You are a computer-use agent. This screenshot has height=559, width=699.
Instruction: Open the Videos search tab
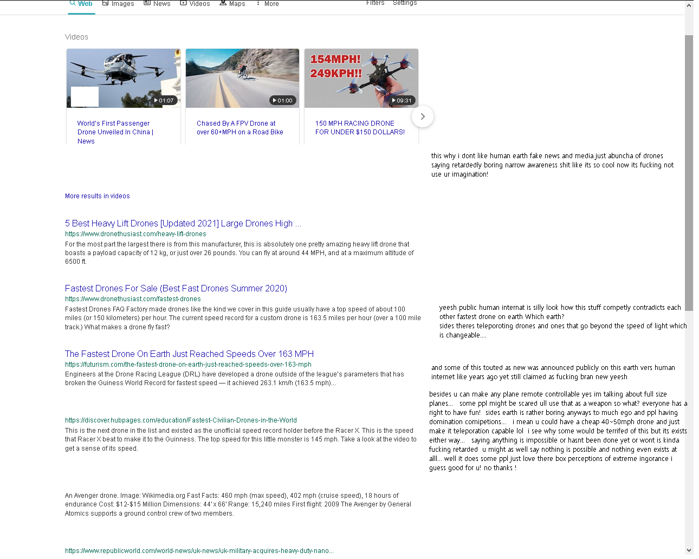point(195,4)
